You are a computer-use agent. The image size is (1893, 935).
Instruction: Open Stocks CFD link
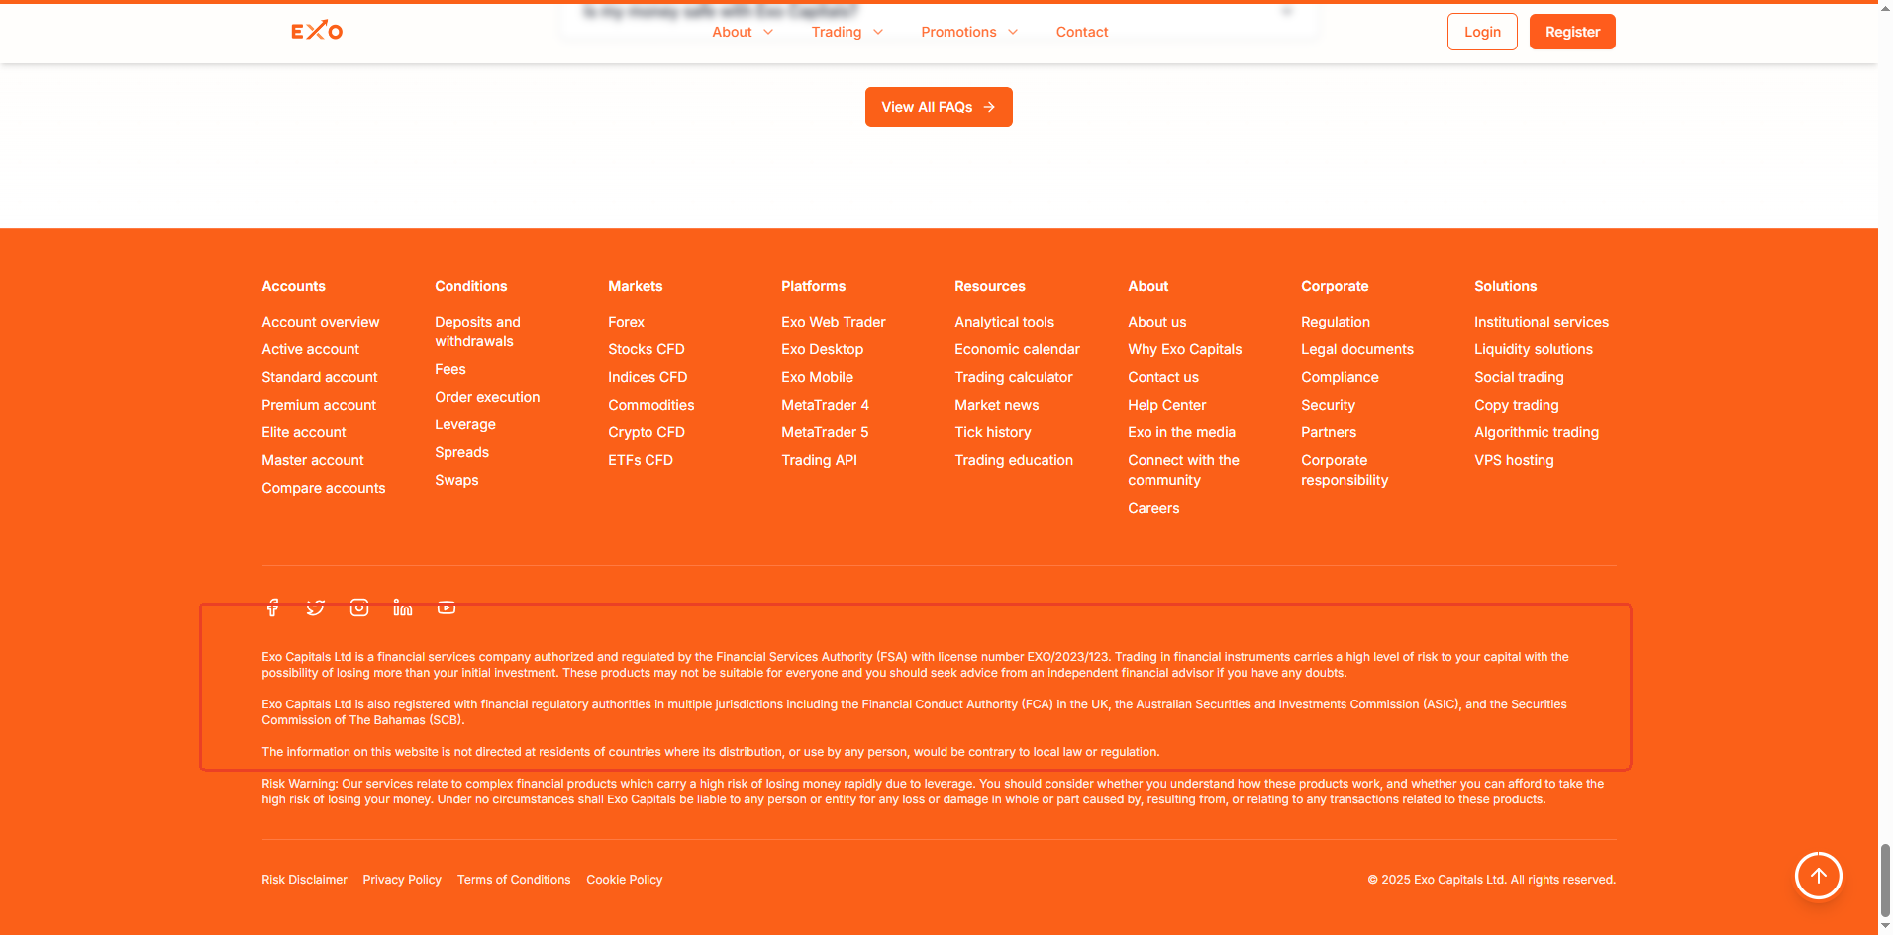647,349
